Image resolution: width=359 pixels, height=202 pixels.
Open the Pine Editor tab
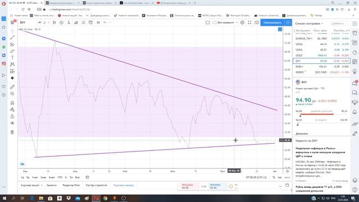pos(71,185)
